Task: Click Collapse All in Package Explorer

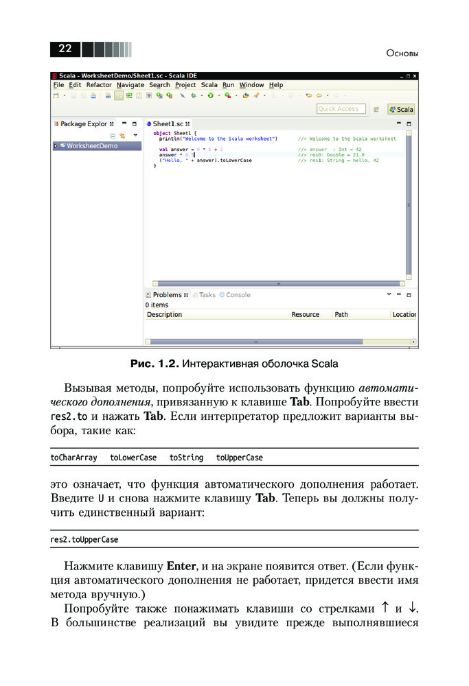Action: click(x=113, y=136)
